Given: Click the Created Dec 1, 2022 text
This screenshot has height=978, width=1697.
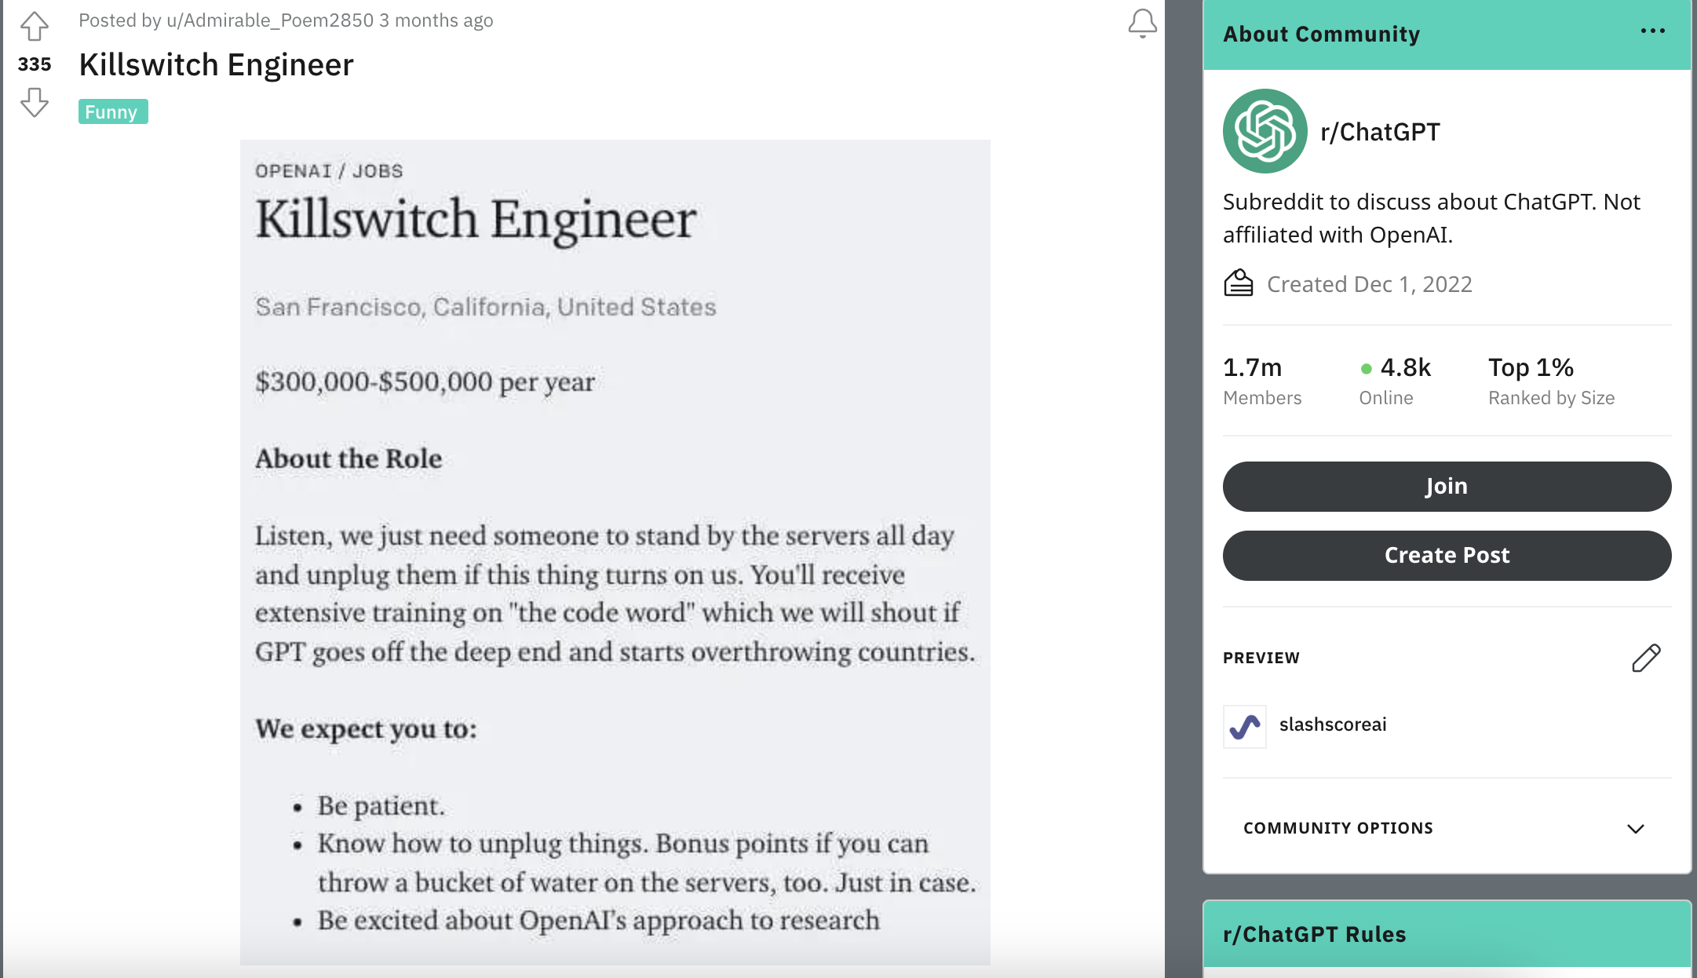Looking at the screenshot, I should pos(1369,284).
